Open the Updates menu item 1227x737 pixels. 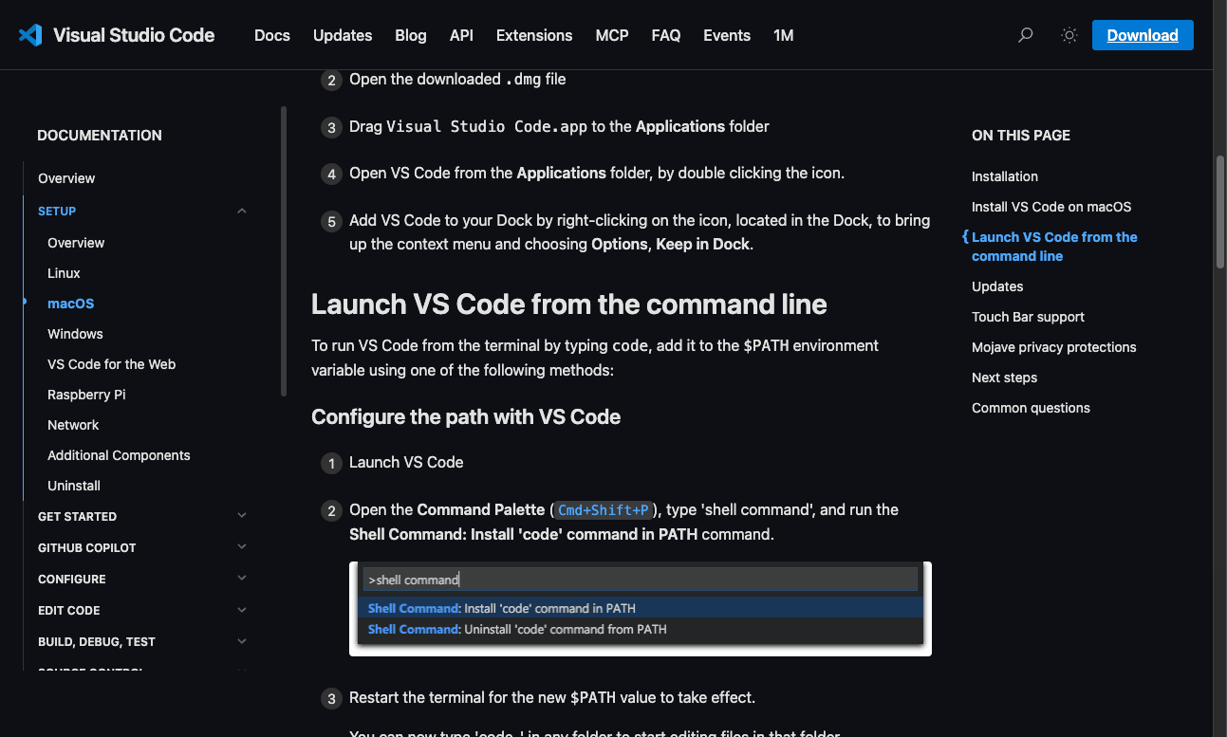click(343, 35)
